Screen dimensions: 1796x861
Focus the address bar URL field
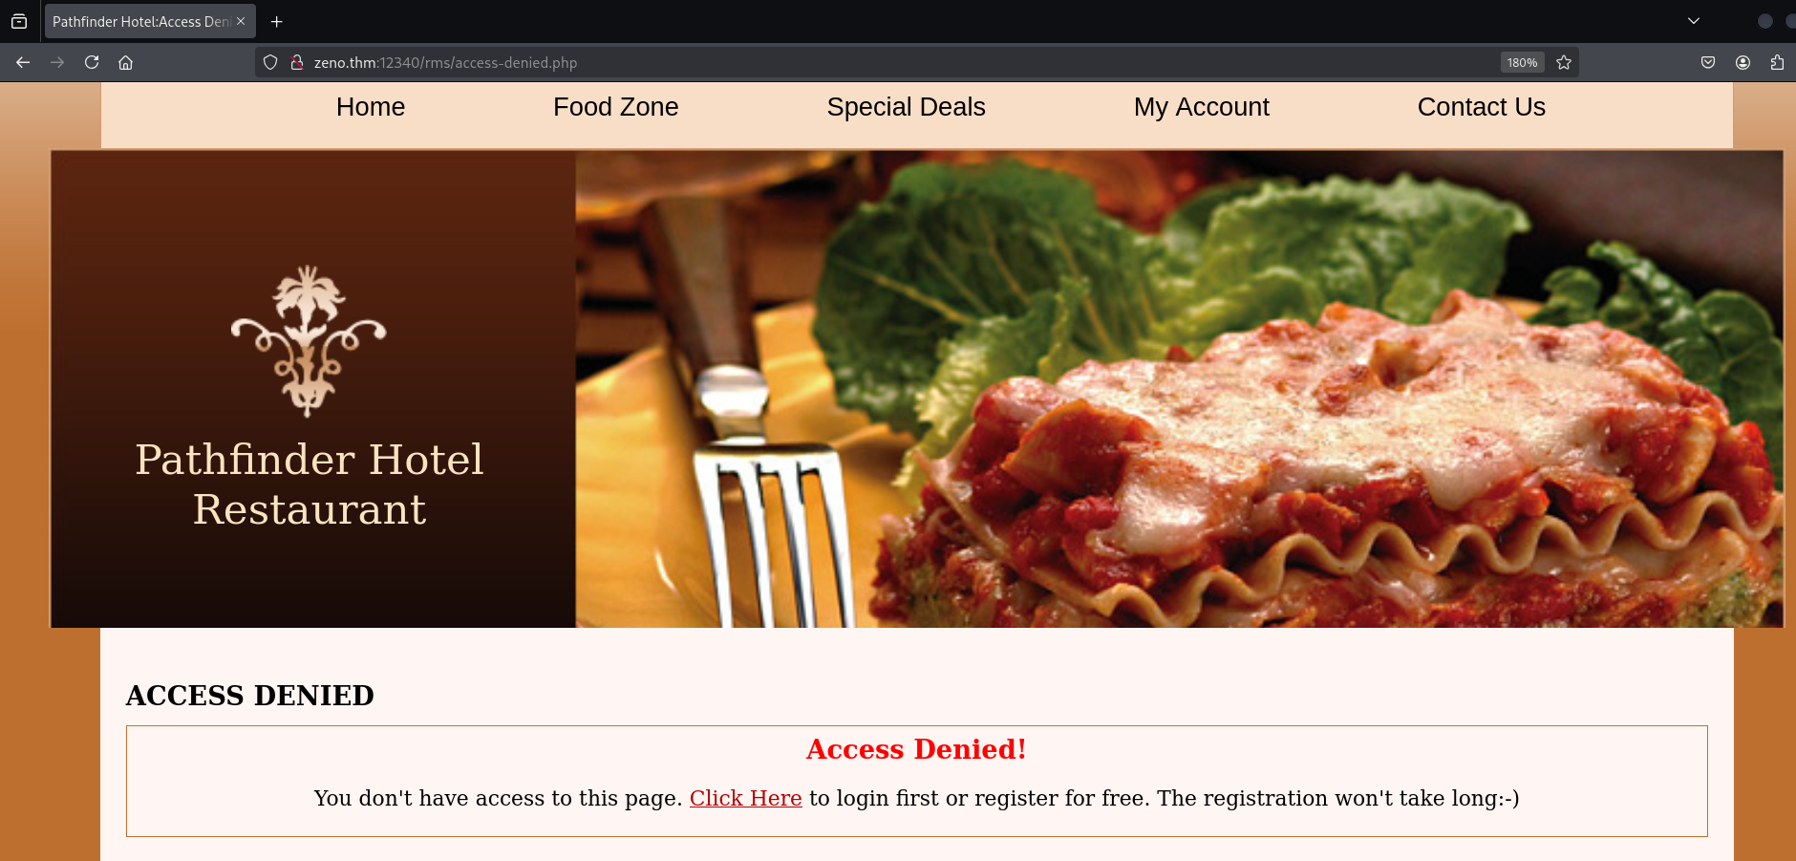[x=898, y=62]
